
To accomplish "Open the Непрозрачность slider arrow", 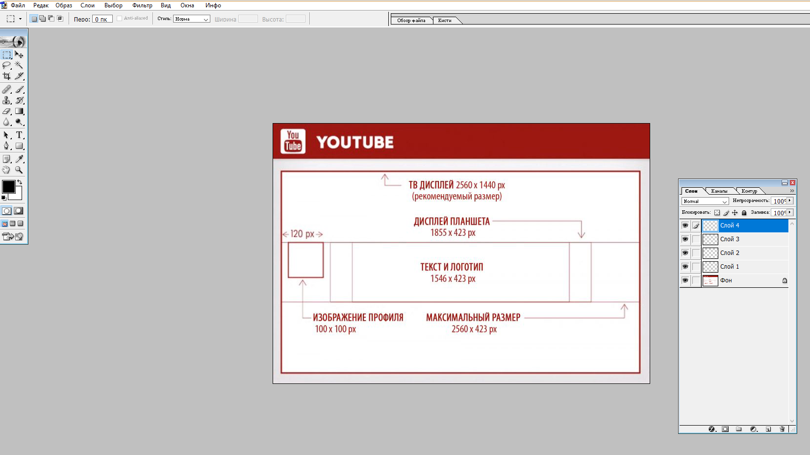I will [x=789, y=201].
